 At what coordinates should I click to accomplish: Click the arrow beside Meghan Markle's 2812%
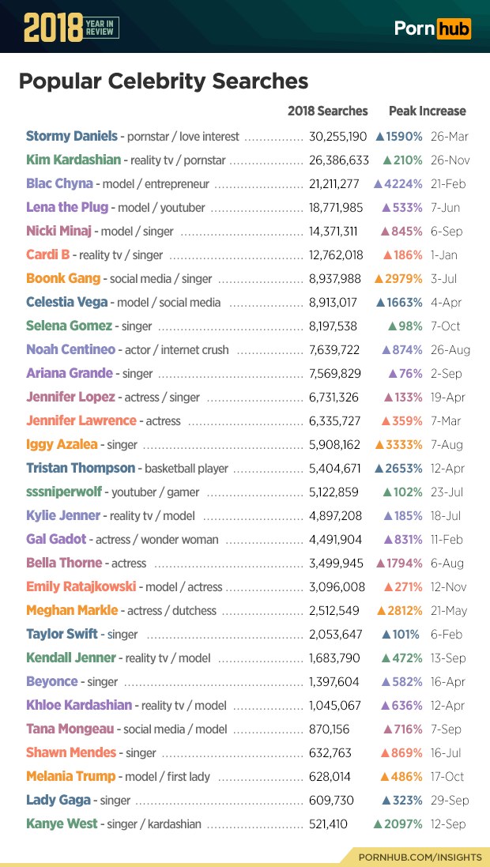coord(381,611)
